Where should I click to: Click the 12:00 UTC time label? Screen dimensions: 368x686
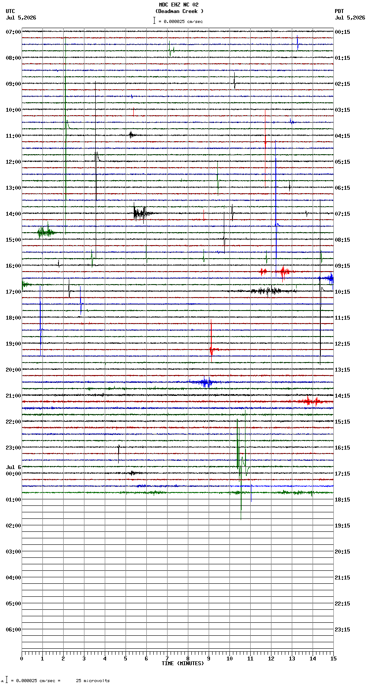13,162
